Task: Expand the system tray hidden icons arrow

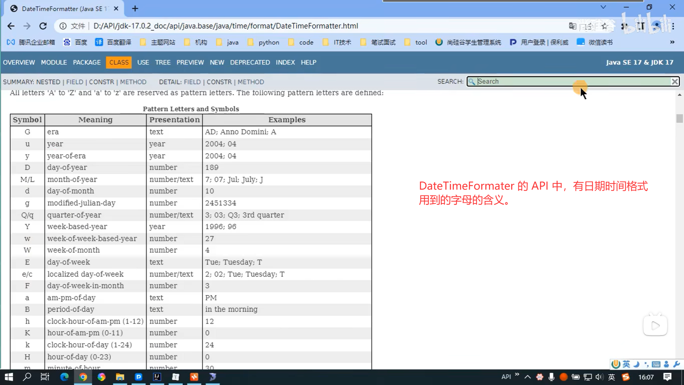Action: [528, 377]
